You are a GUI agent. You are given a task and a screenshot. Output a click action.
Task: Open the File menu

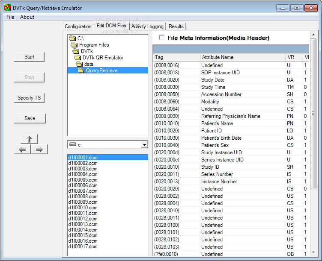(x=10, y=17)
